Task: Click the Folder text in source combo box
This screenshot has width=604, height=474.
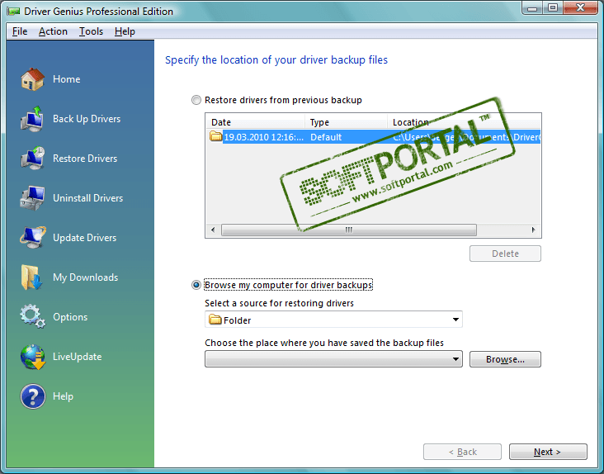Action: [x=238, y=320]
